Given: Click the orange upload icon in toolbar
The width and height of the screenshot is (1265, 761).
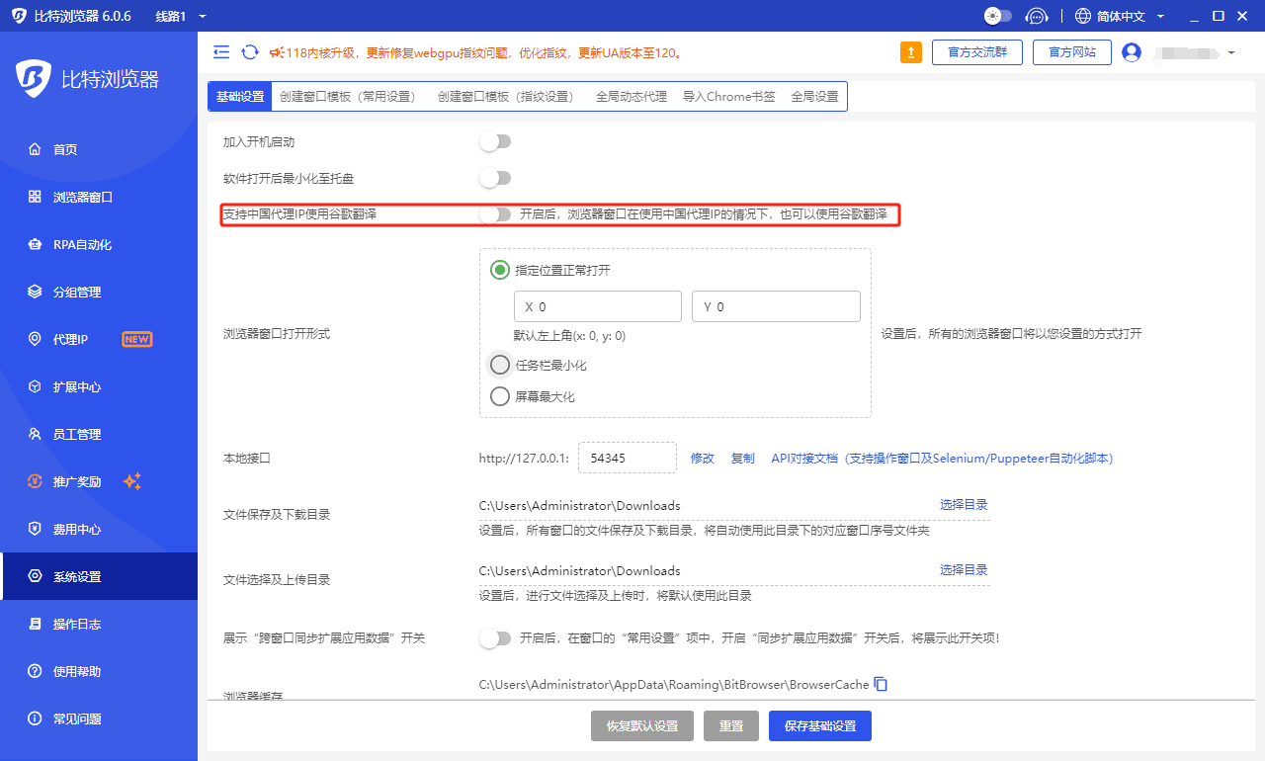Looking at the screenshot, I should pyautogui.click(x=910, y=51).
